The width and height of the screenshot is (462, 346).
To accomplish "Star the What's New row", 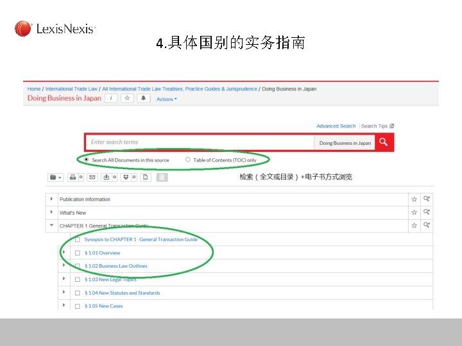I will tap(415, 212).
